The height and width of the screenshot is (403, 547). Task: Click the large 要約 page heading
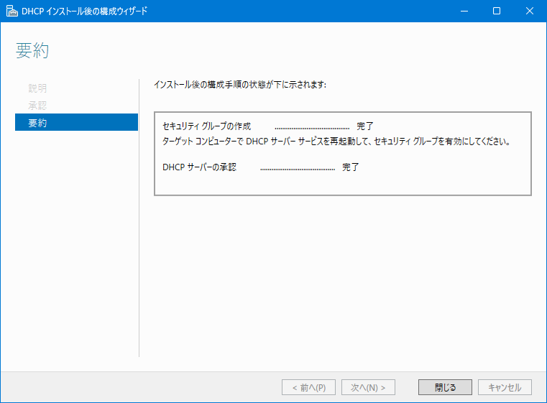pos(32,50)
